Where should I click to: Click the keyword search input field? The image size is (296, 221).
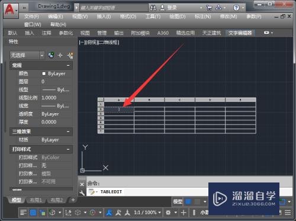(x=114, y=8)
